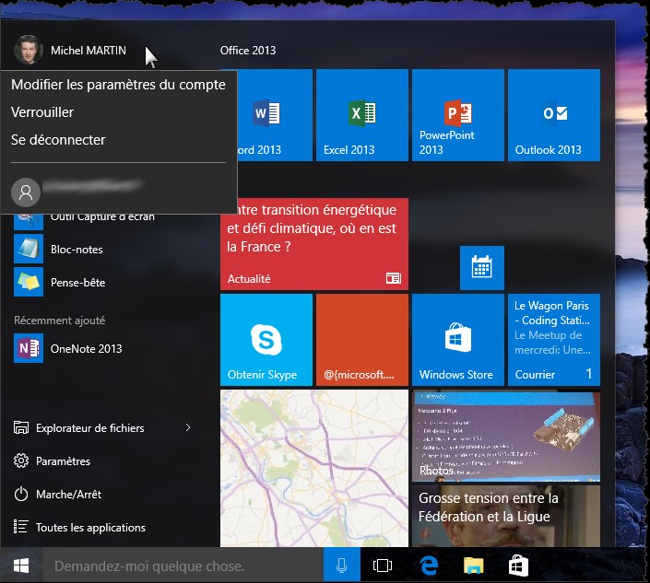The width and height of the screenshot is (650, 583).
Task: Launch the Excel 2013 tile
Action: click(x=361, y=115)
